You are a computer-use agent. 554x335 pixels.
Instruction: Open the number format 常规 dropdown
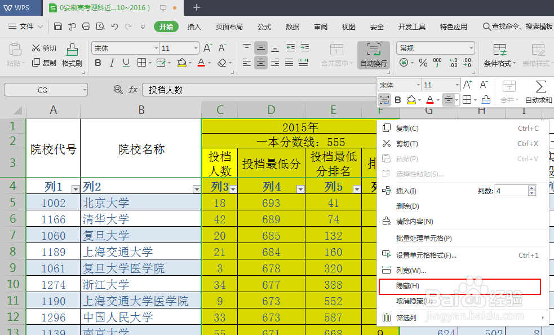pyautogui.click(x=471, y=48)
